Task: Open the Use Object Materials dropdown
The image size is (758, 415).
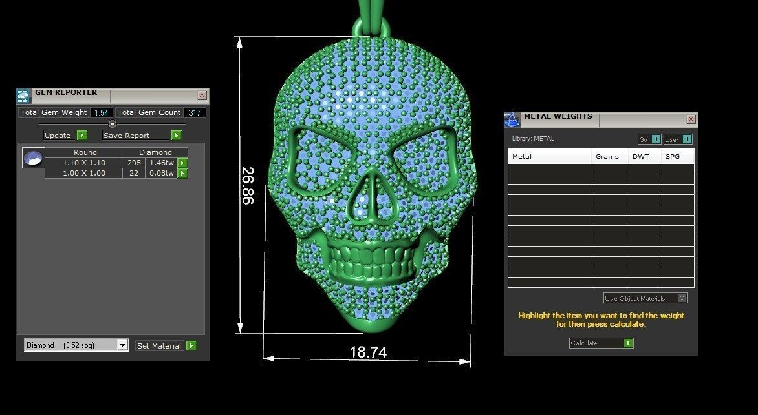Action: click(x=681, y=298)
